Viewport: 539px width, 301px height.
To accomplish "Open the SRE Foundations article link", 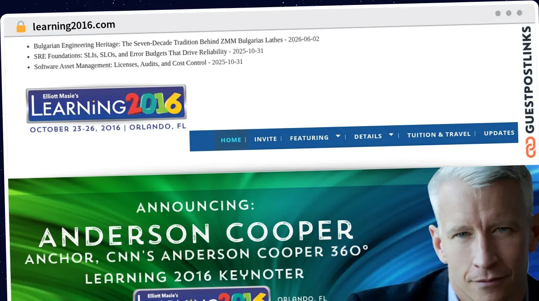I will (130, 53).
